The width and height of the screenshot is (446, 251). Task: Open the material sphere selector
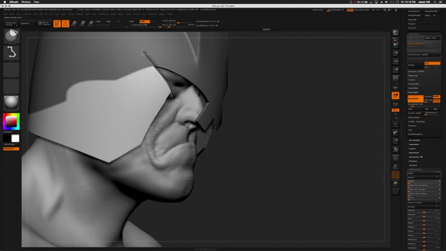[11, 103]
